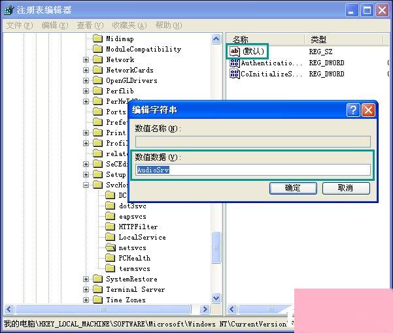
Task: Click the ModuleCompatibility folder icon
Action: click(x=97, y=49)
